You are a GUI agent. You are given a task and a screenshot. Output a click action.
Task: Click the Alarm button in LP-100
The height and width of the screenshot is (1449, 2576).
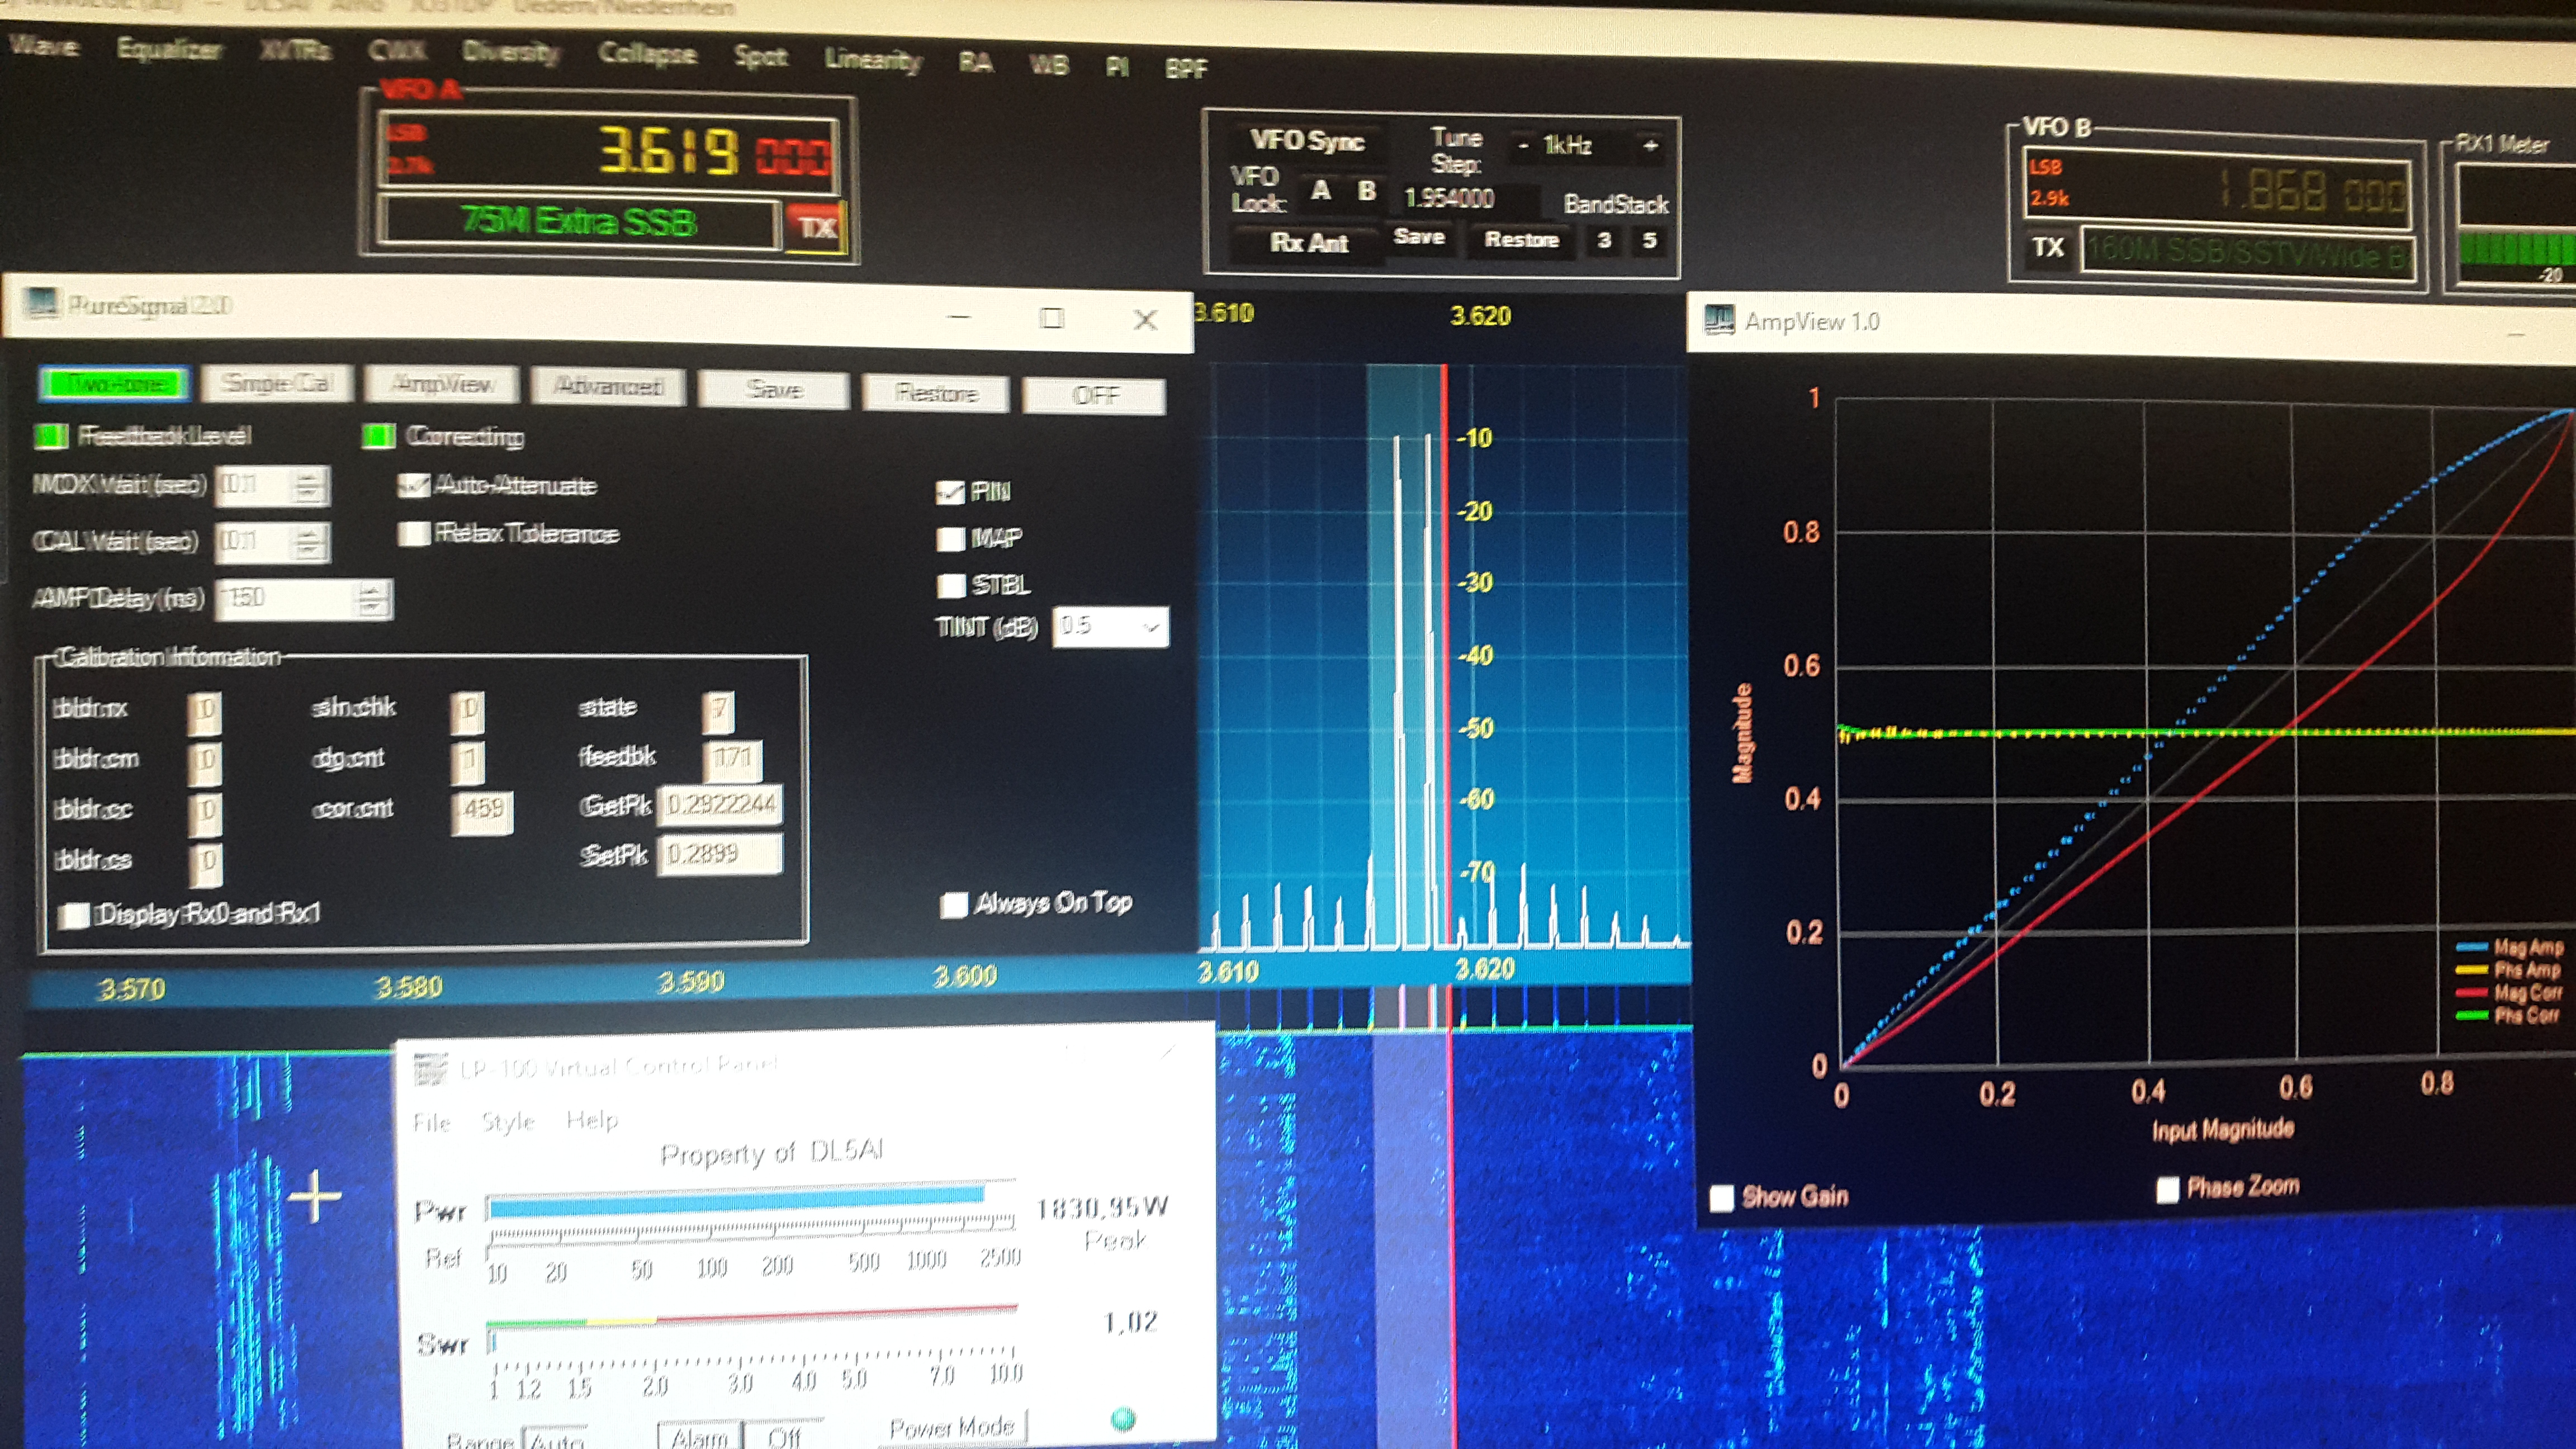(700, 1436)
